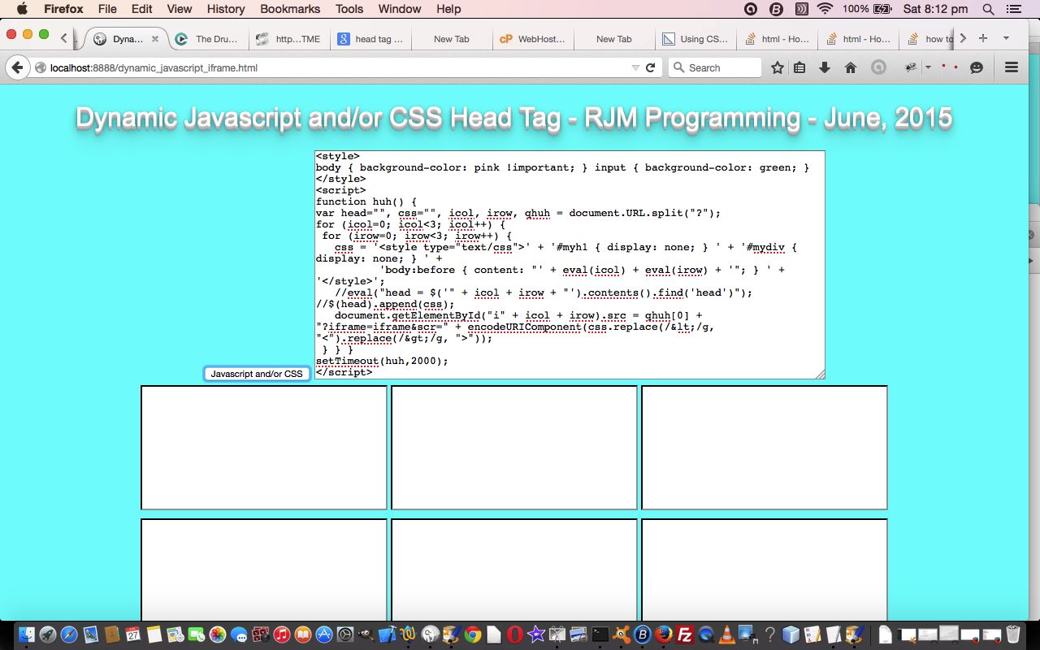Viewport: 1040px width, 650px height.
Task: Open the Trash in the Dock
Action: click(x=1013, y=635)
